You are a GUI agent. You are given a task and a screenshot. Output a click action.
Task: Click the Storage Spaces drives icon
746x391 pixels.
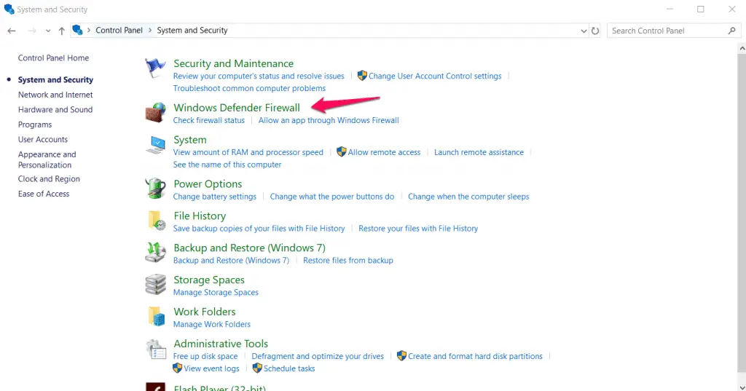[x=155, y=285]
